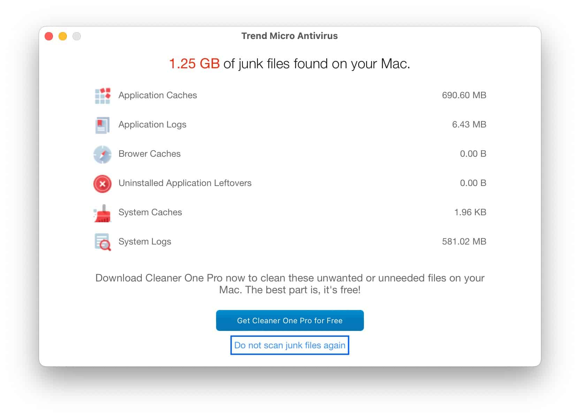Click the Brower Caches compass icon
The image size is (580, 418).
[x=102, y=154]
